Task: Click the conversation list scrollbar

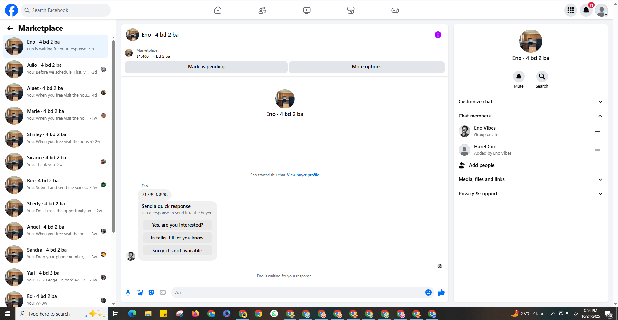Action: tap(113, 136)
